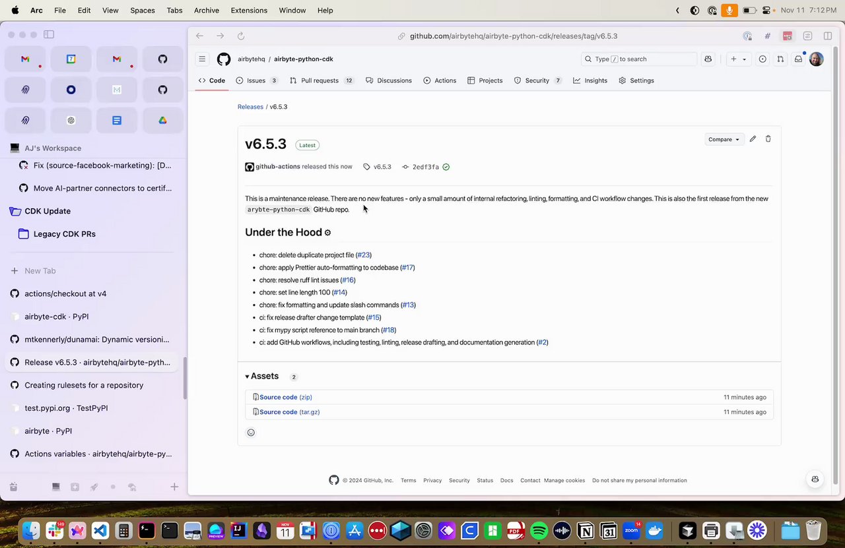
Task: Switch to the Issues tab
Action: tap(257, 80)
